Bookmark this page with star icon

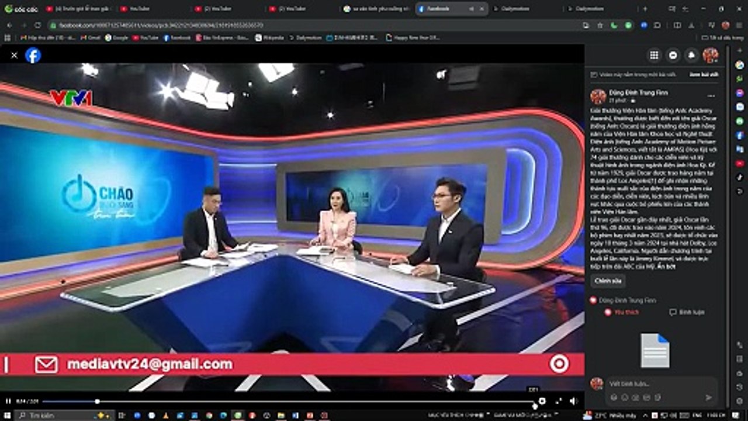pyautogui.click(x=600, y=25)
